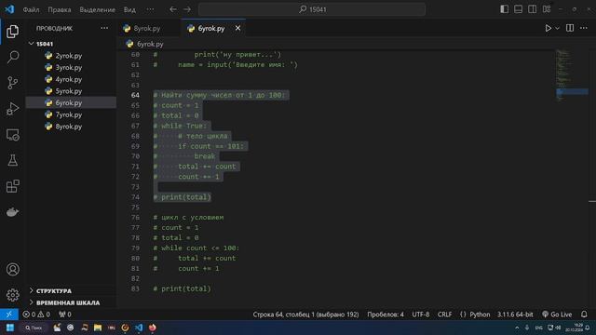596x335 pixels.
Task: Open run options dropdown next to play
Action: 557,29
